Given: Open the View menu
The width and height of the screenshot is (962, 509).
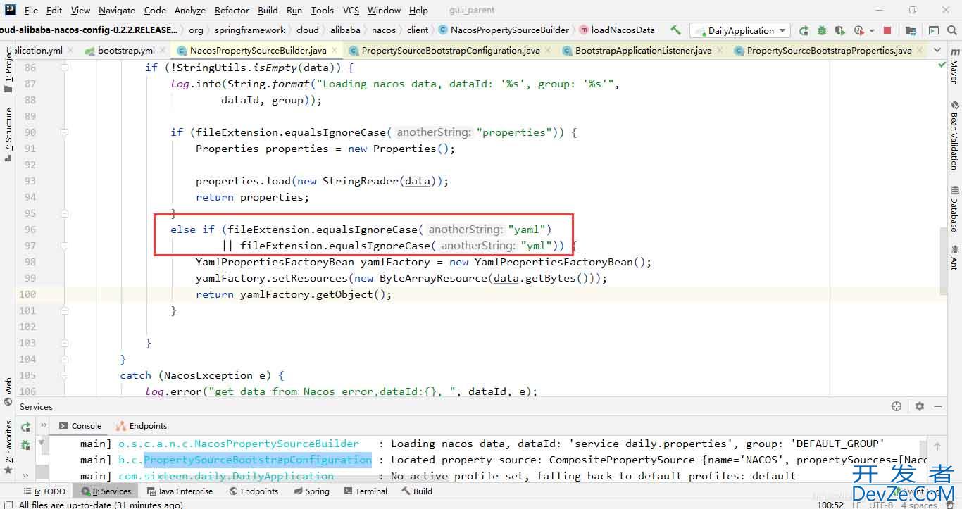Looking at the screenshot, I should pos(80,10).
